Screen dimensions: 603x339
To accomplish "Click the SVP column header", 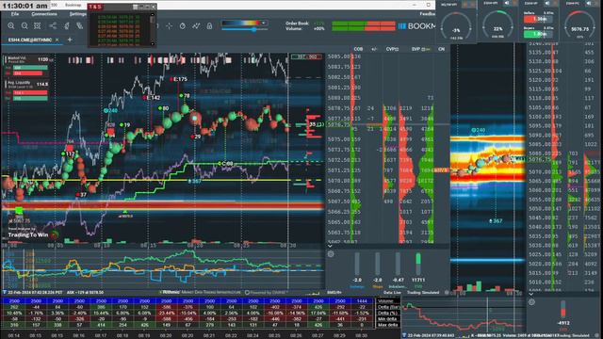I will click(420, 49).
